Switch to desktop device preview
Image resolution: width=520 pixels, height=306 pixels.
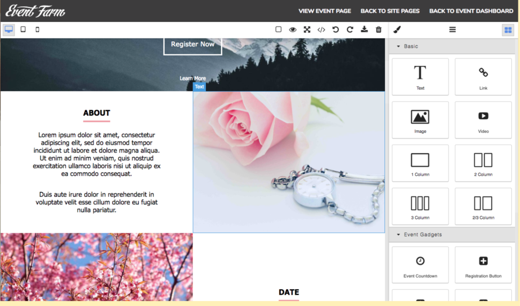[8, 29]
